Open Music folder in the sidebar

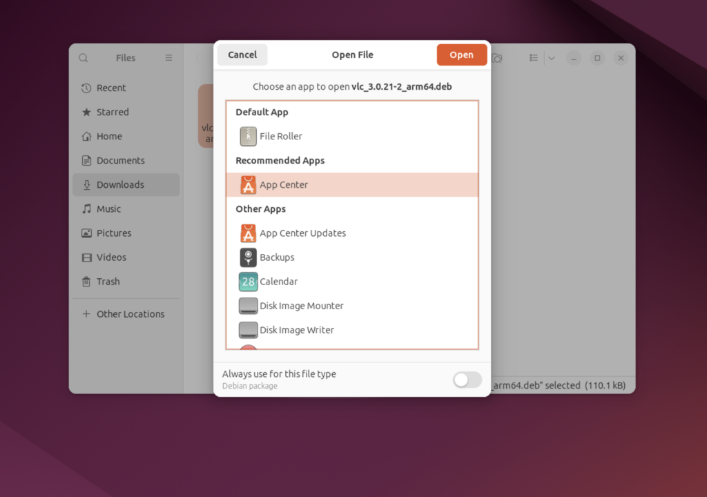[126, 209]
